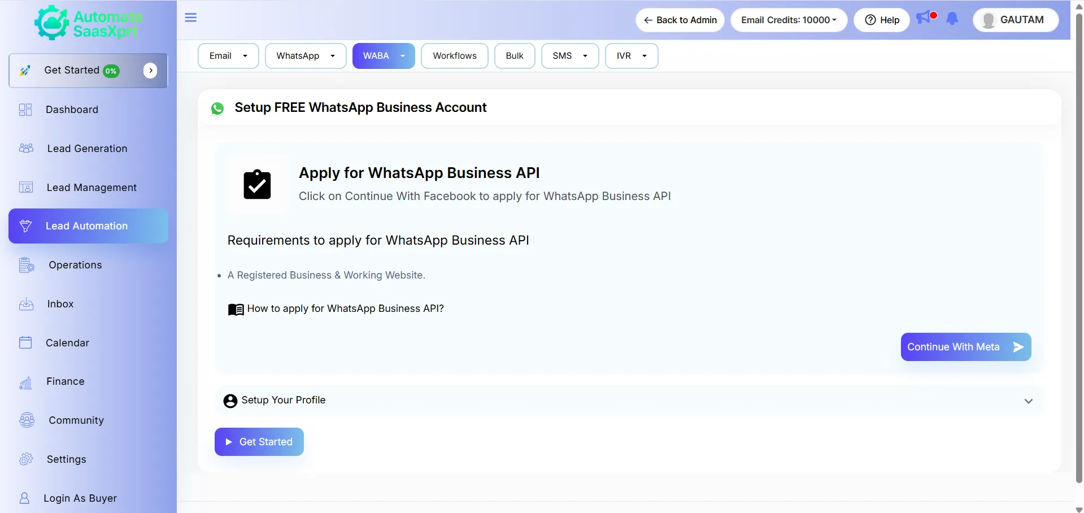The image size is (1084, 513).
Task: Click the Operations clipboard icon
Action: [x=27, y=265]
